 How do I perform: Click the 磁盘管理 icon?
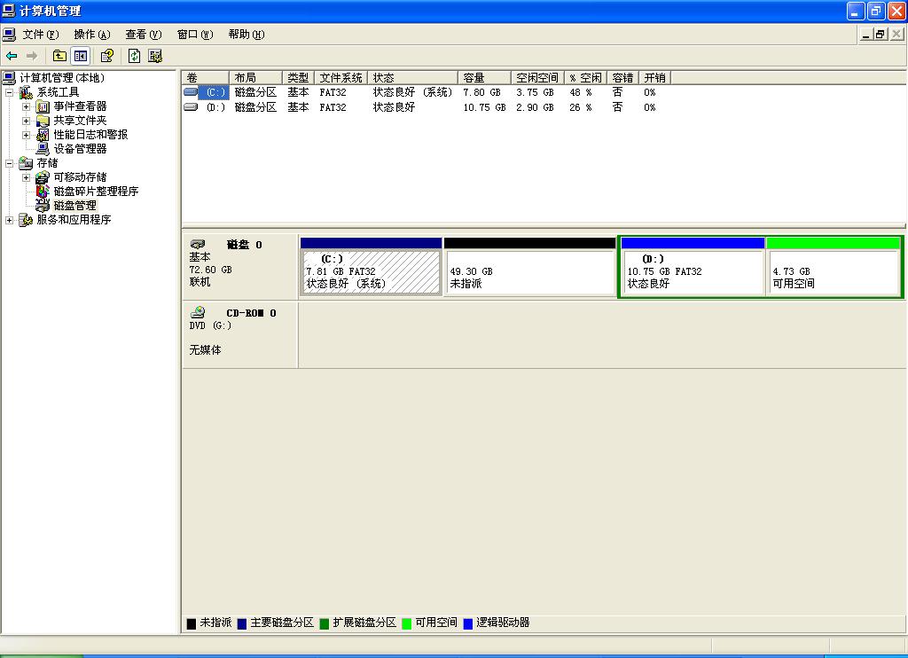pos(43,206)
